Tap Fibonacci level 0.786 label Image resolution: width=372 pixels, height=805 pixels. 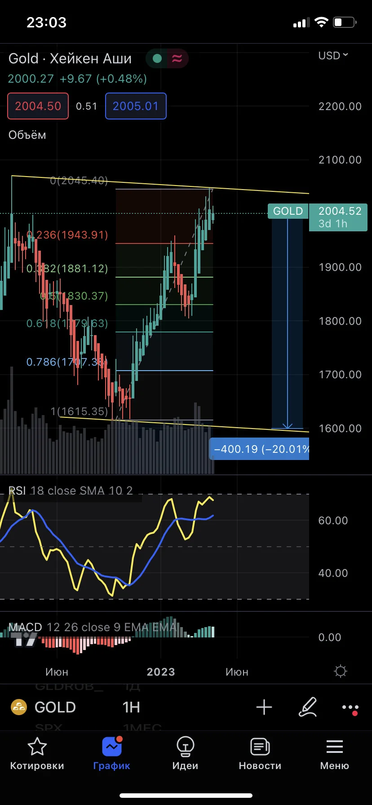[67, 362]
